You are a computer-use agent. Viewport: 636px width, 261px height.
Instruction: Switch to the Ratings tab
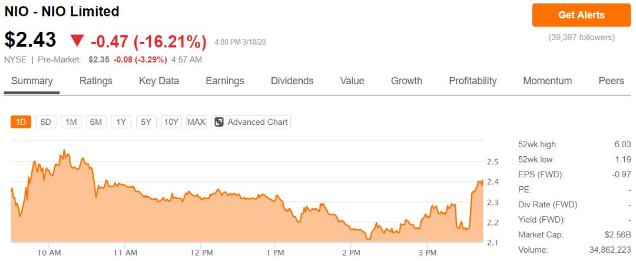(x=96, y=81)
